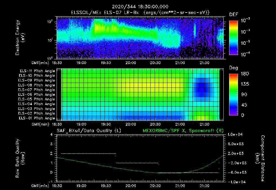Screen dimensions: 276x190
Task: Click the ELS-10 Pitch Angle row label
Action: (37, 76)
